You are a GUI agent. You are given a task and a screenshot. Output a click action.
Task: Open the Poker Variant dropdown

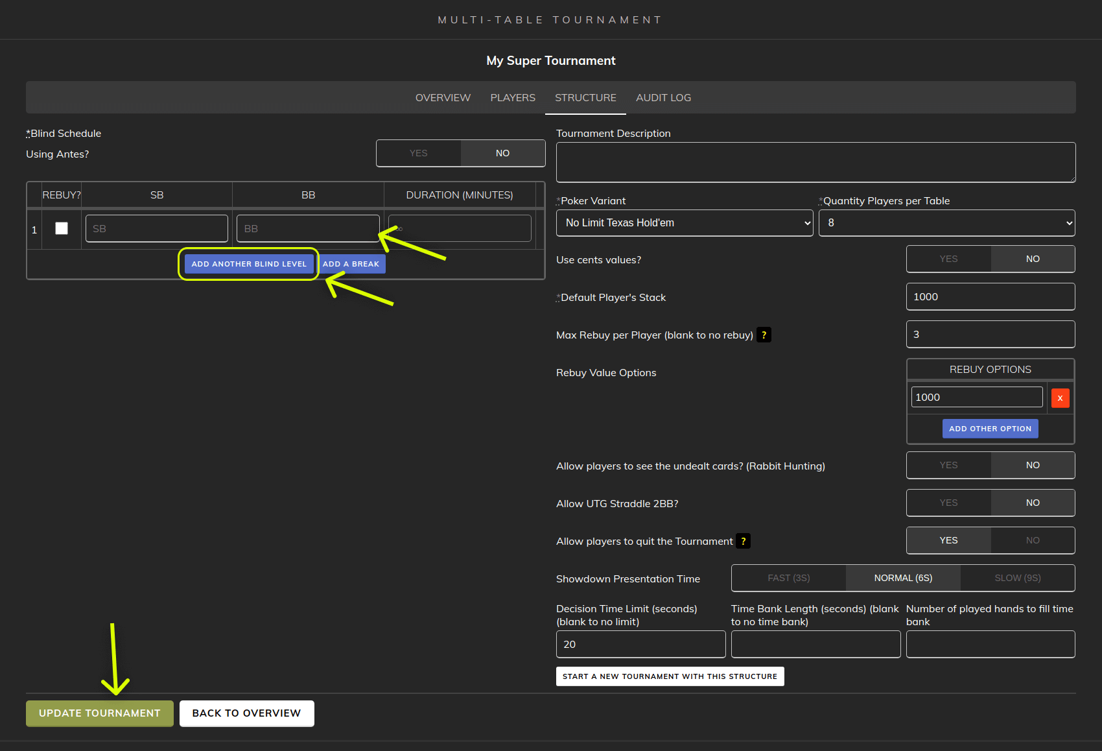[685, 223]
